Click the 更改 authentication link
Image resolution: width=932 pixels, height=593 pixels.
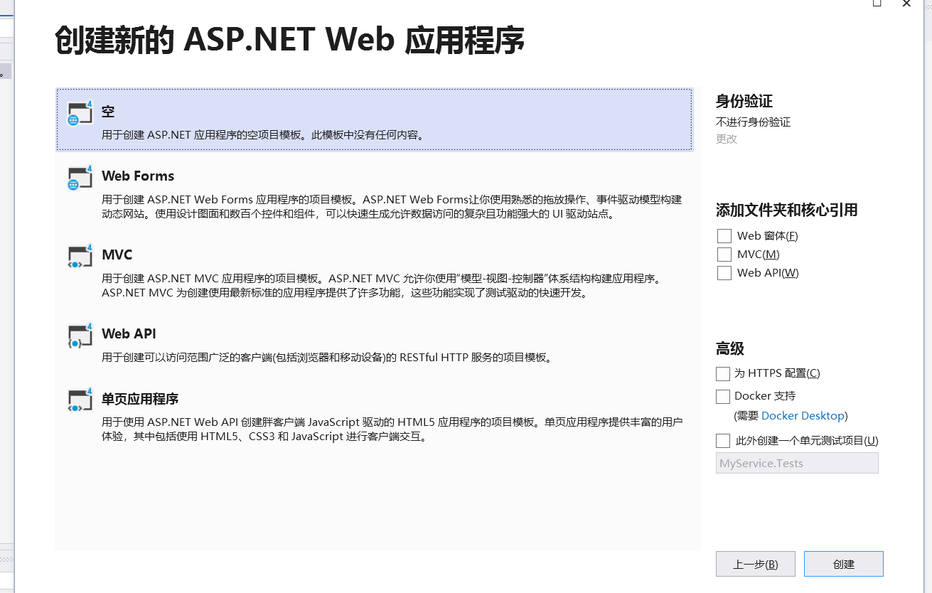tap(727, 139)
